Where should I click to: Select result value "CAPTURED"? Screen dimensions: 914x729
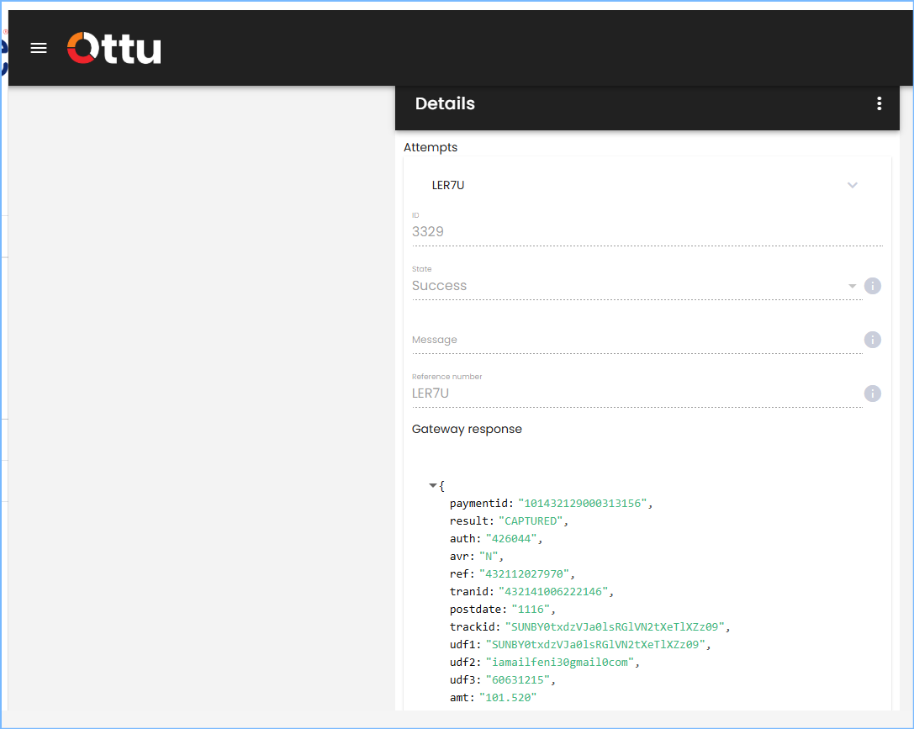531,521
